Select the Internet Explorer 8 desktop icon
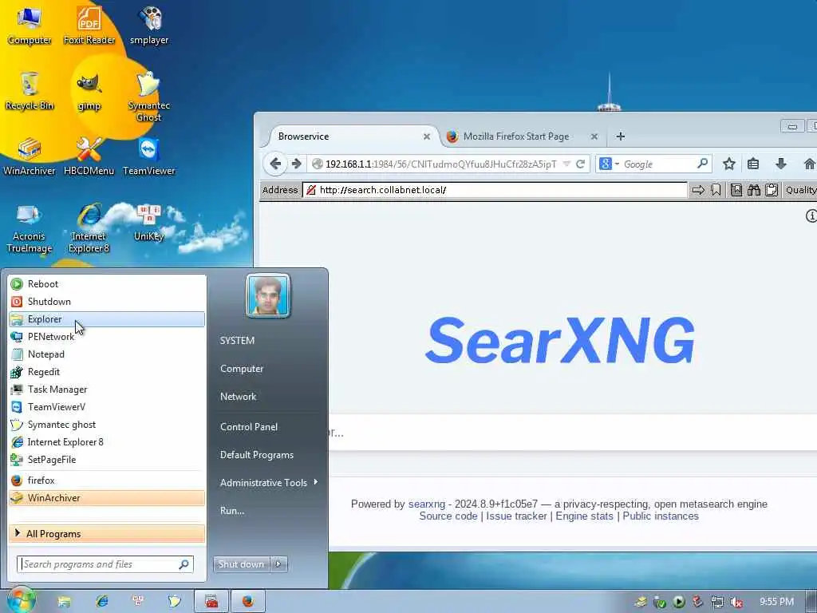 pyautogui.click(x=89, y=227)
